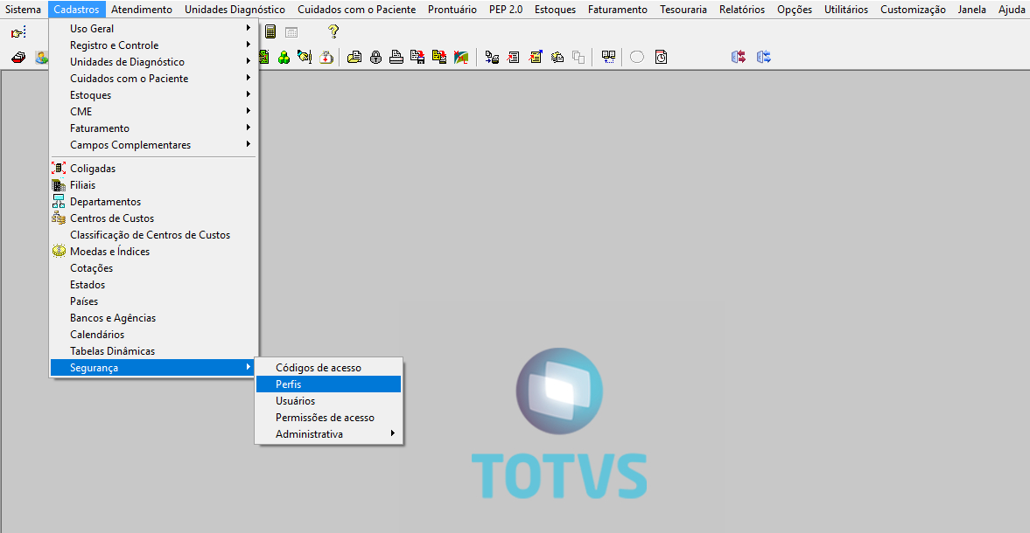Expand the Uso Geral submenu
This screenshot has width=1030, height=533.
pos(152,29)
